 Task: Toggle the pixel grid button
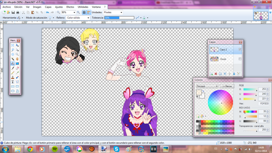tap(84, 12)
